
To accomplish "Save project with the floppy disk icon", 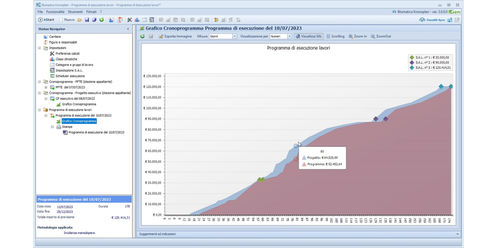I will pyautogui.click(x=87, y=20).
